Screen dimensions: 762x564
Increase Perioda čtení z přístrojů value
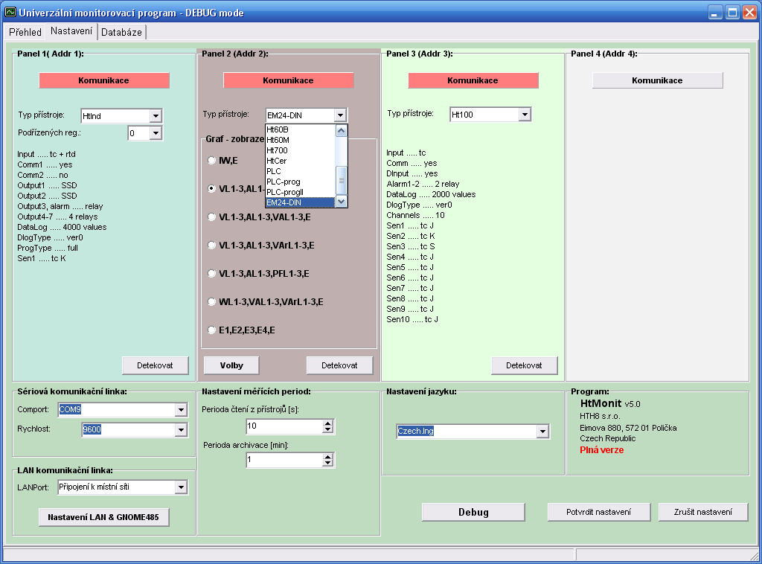328,423
